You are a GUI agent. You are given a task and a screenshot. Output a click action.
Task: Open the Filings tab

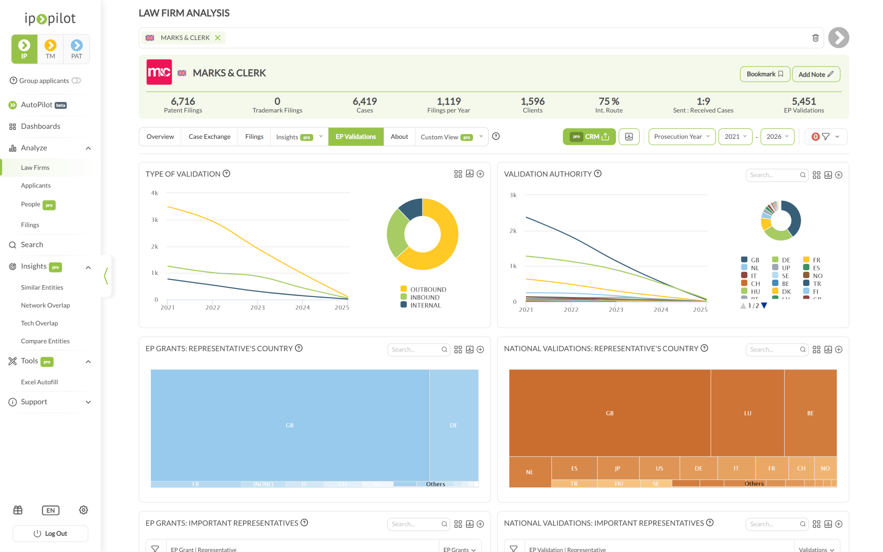[254, 137]
